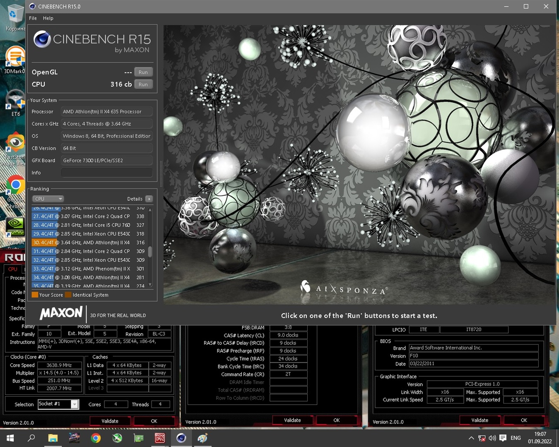
Task: Click OK in the CPU-Z CPU window
Action: click(x=154, y=421)
